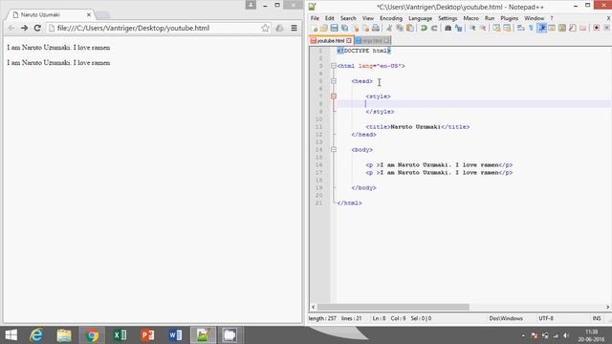Toggle word wrap in Notepad++ toolbar
Viewport: 612px width, 344px height.
pos(520,28)
